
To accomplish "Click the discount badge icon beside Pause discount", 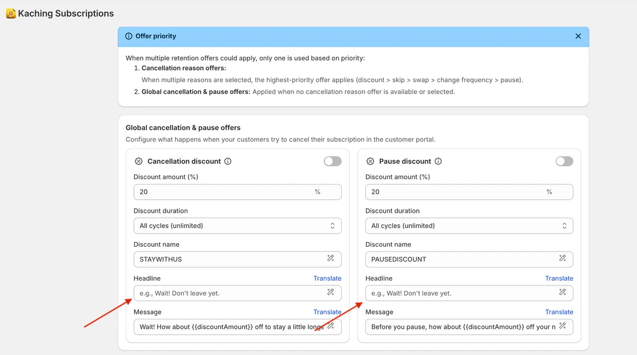I will point(371,161).
